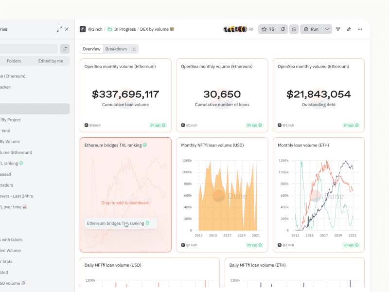The image size is (389, 292).
Task: Click the Run button
Action: coord(311,29)
